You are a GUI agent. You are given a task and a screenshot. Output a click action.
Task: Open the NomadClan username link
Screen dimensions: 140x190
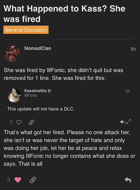[38, 48]
